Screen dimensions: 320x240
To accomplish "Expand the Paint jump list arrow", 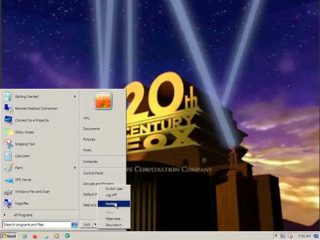I will click(75, 167).
